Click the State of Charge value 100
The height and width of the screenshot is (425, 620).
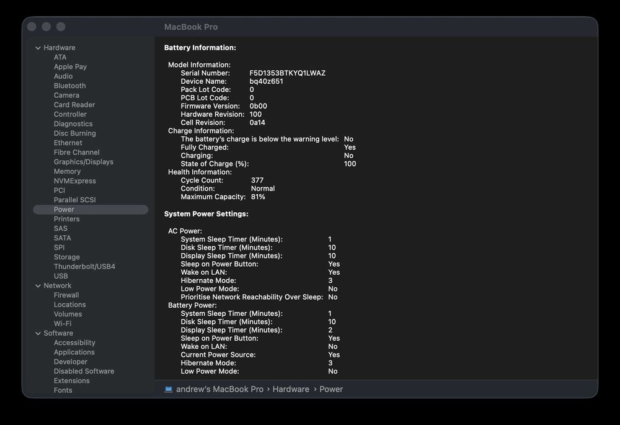(350, 163)
